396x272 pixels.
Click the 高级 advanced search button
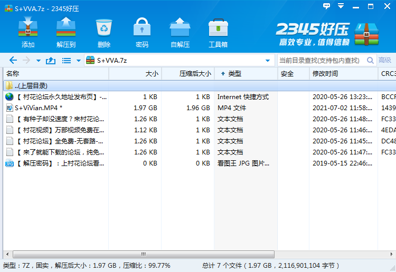pos(385,61)
